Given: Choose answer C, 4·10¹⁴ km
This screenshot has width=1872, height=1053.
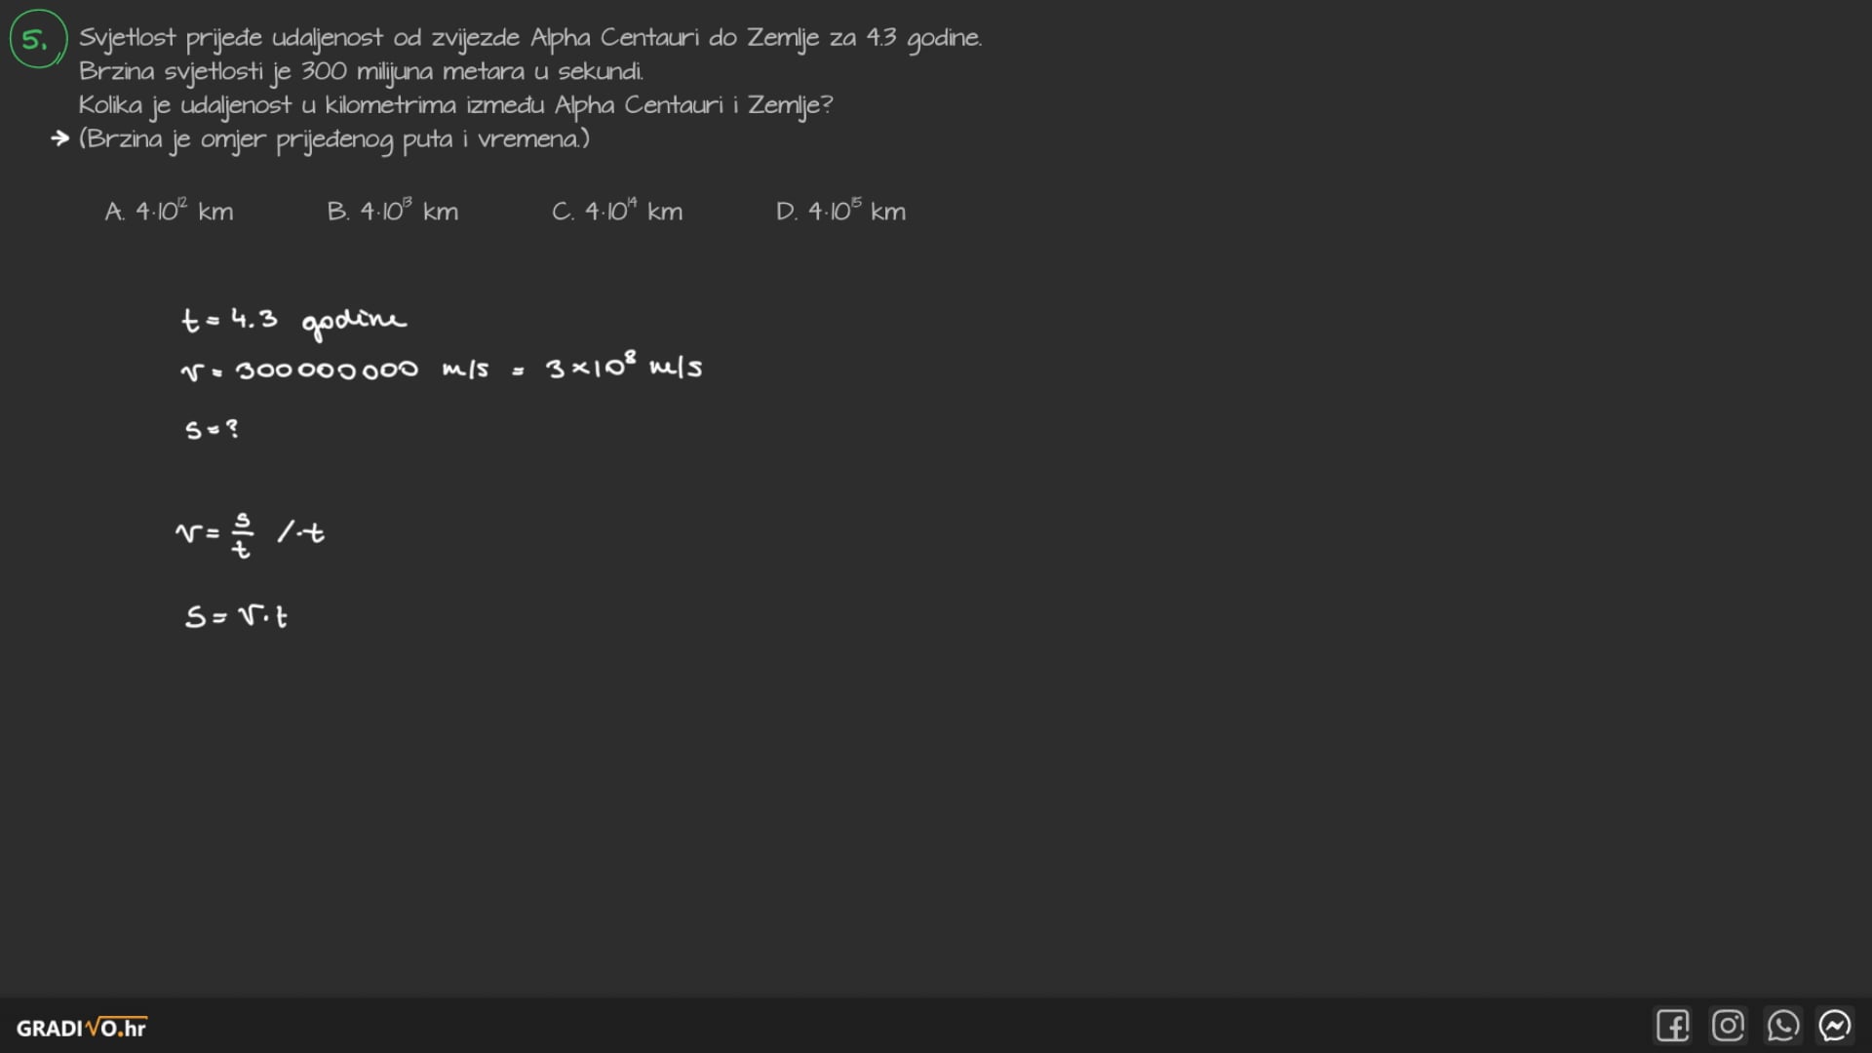Looking at the screenshot, I should [x=617, y=212].
